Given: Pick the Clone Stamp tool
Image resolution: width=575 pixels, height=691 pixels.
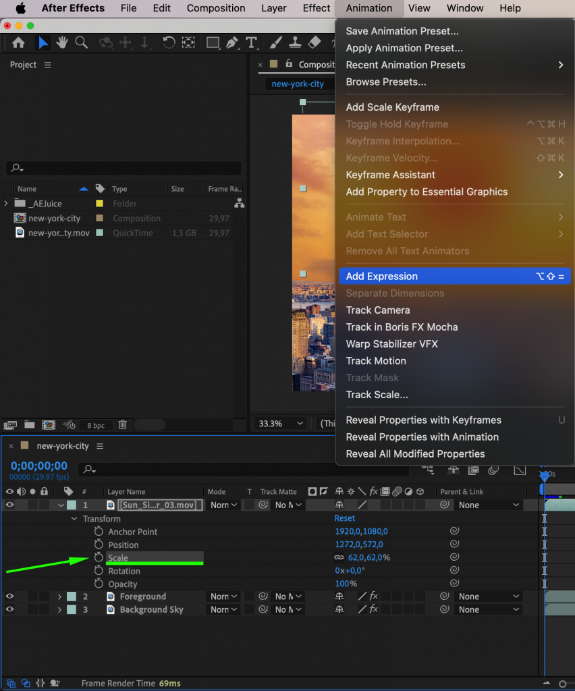Looking at the screenshot, I should tap(296, 42).
